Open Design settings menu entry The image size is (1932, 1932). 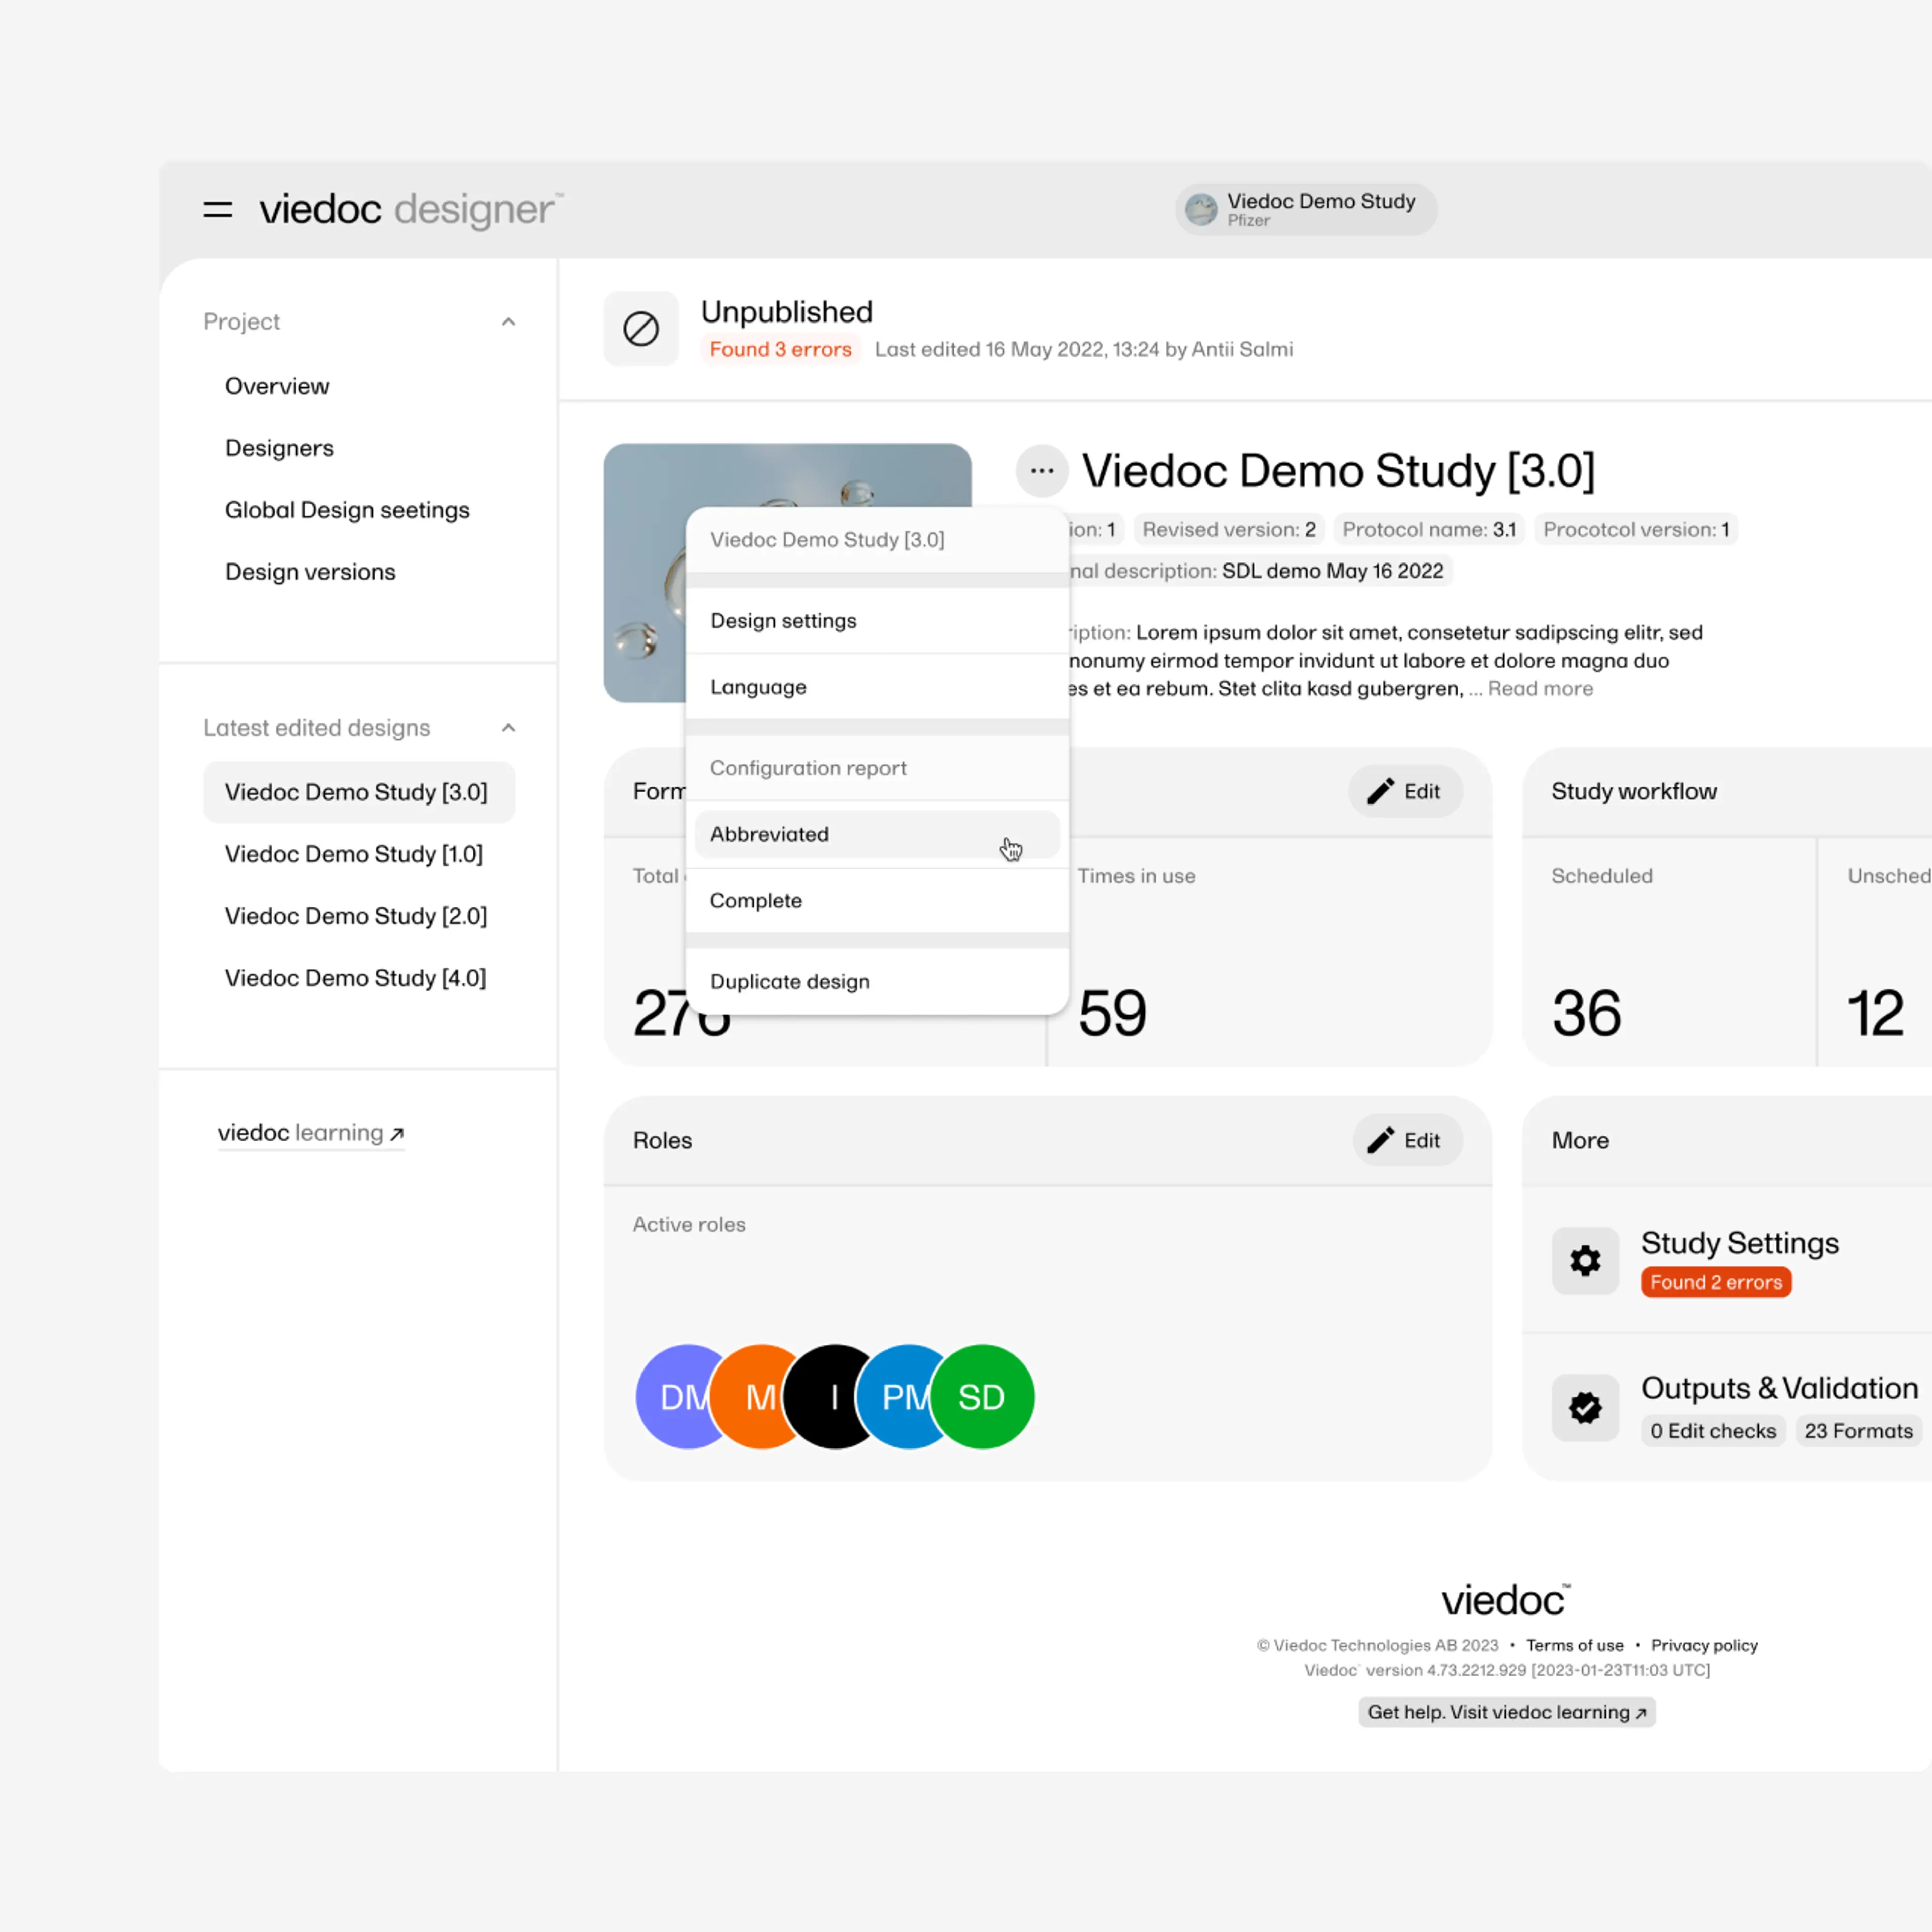(x=783, y=621)
